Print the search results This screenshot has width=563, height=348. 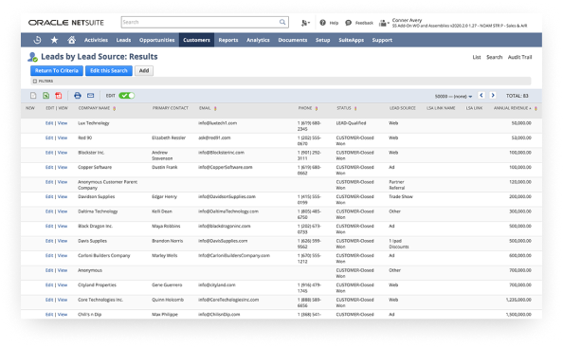[x=78, y=95]
